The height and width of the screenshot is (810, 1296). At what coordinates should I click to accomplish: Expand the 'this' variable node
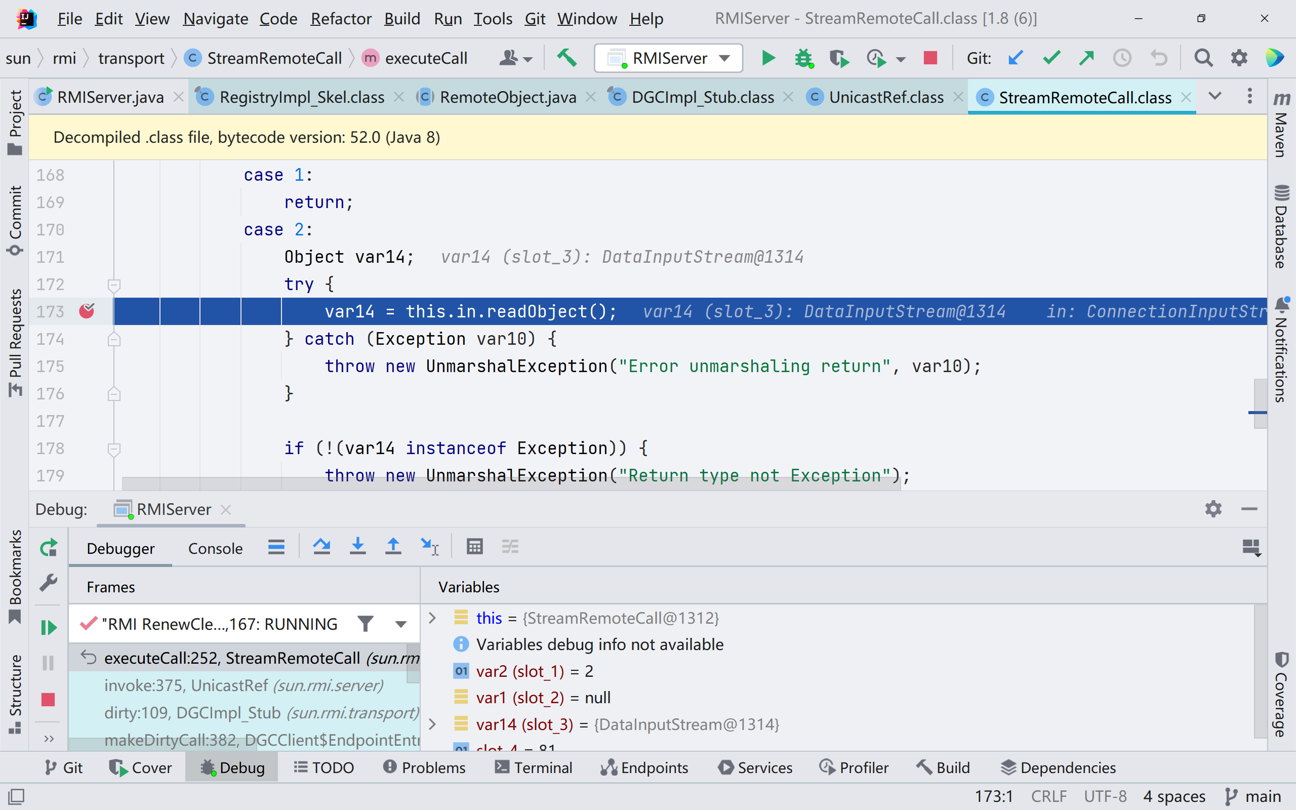click(x=433, y=618)
